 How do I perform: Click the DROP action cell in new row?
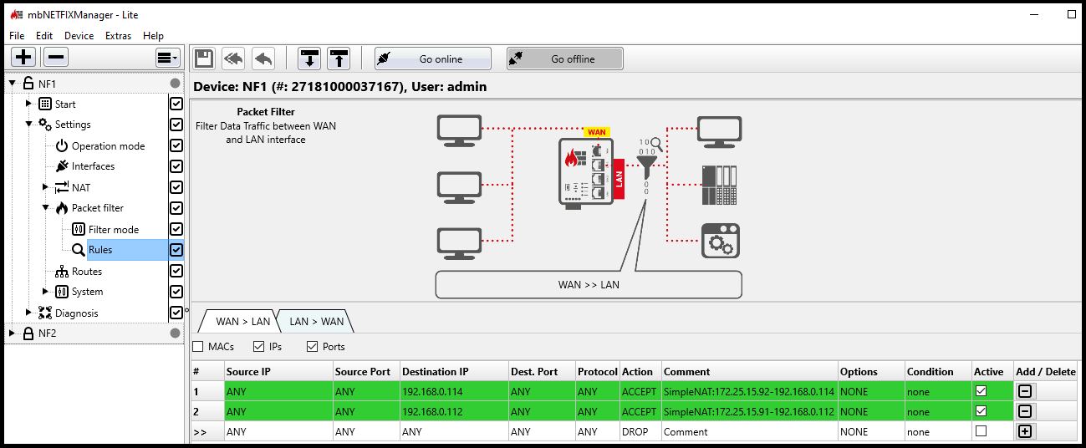click(x=640, y=432)
